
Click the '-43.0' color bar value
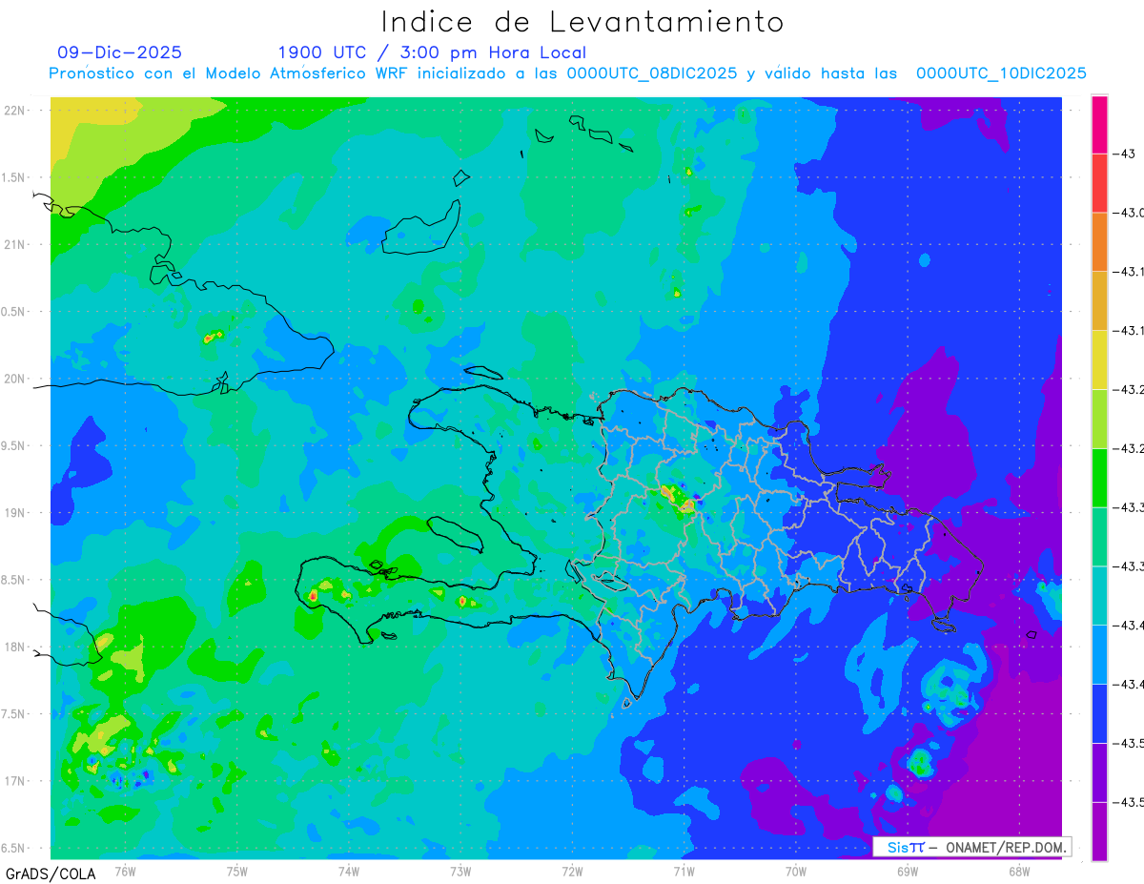[1129, 213]
